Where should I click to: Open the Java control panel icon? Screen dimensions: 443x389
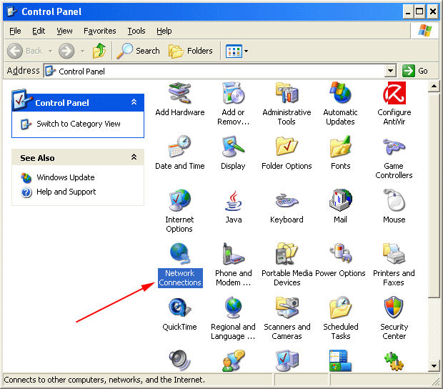(233, 200)
